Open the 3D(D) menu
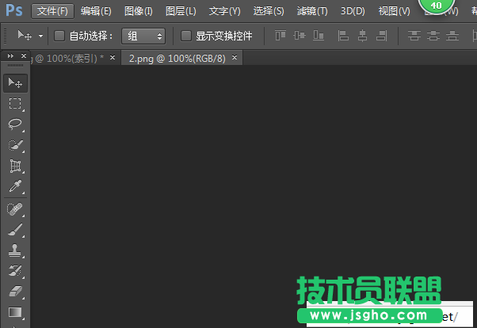Image resolution: width=477 pixels, height=328 pixels. pos(353,11)
